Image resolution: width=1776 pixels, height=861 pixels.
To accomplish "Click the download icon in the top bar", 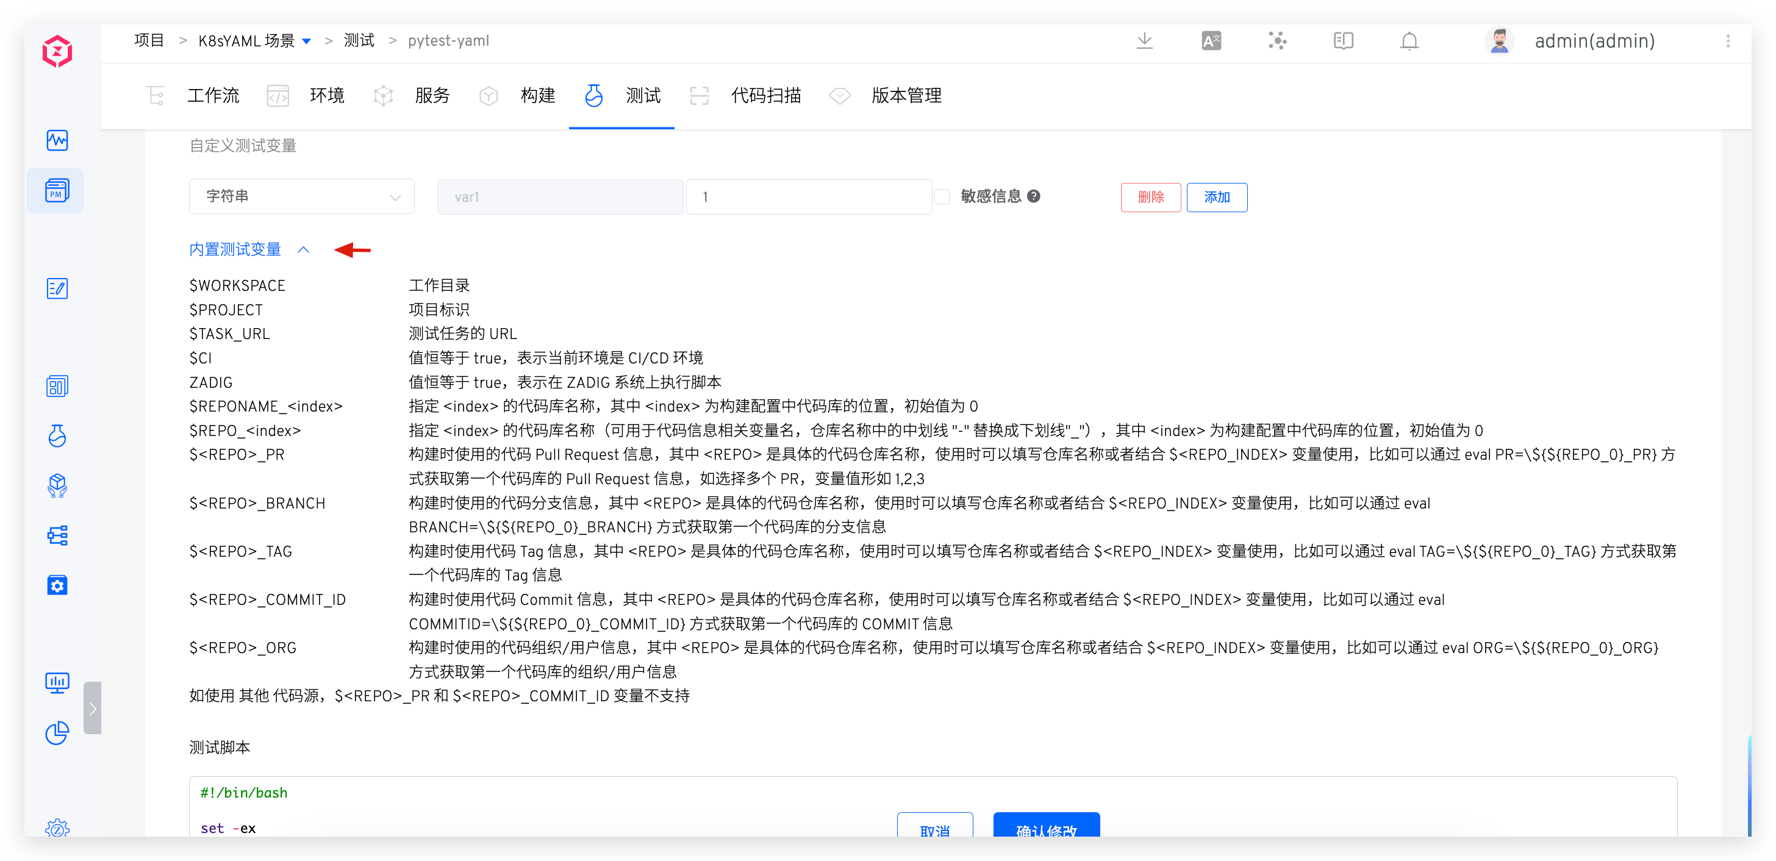I will pyautogui.click(x=1145, y=41).
